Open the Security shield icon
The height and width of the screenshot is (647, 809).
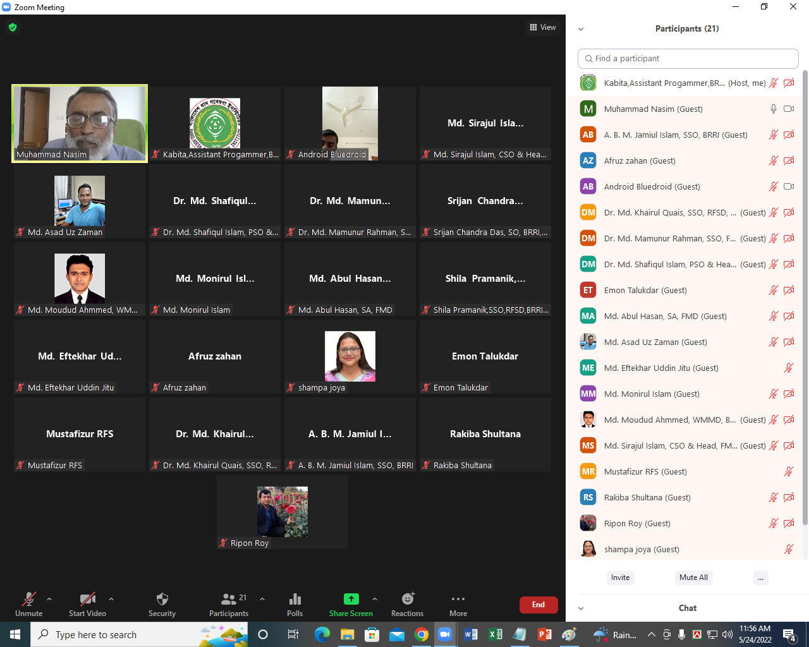pyautogui.click(x=162, y=599)
